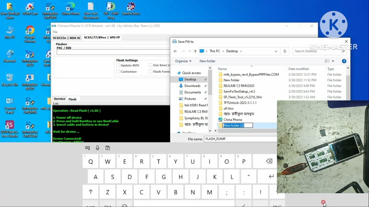369x207 pixels.
Task: Tap the backspace key on touch keyboard
Action: click(x=269, y=161)
